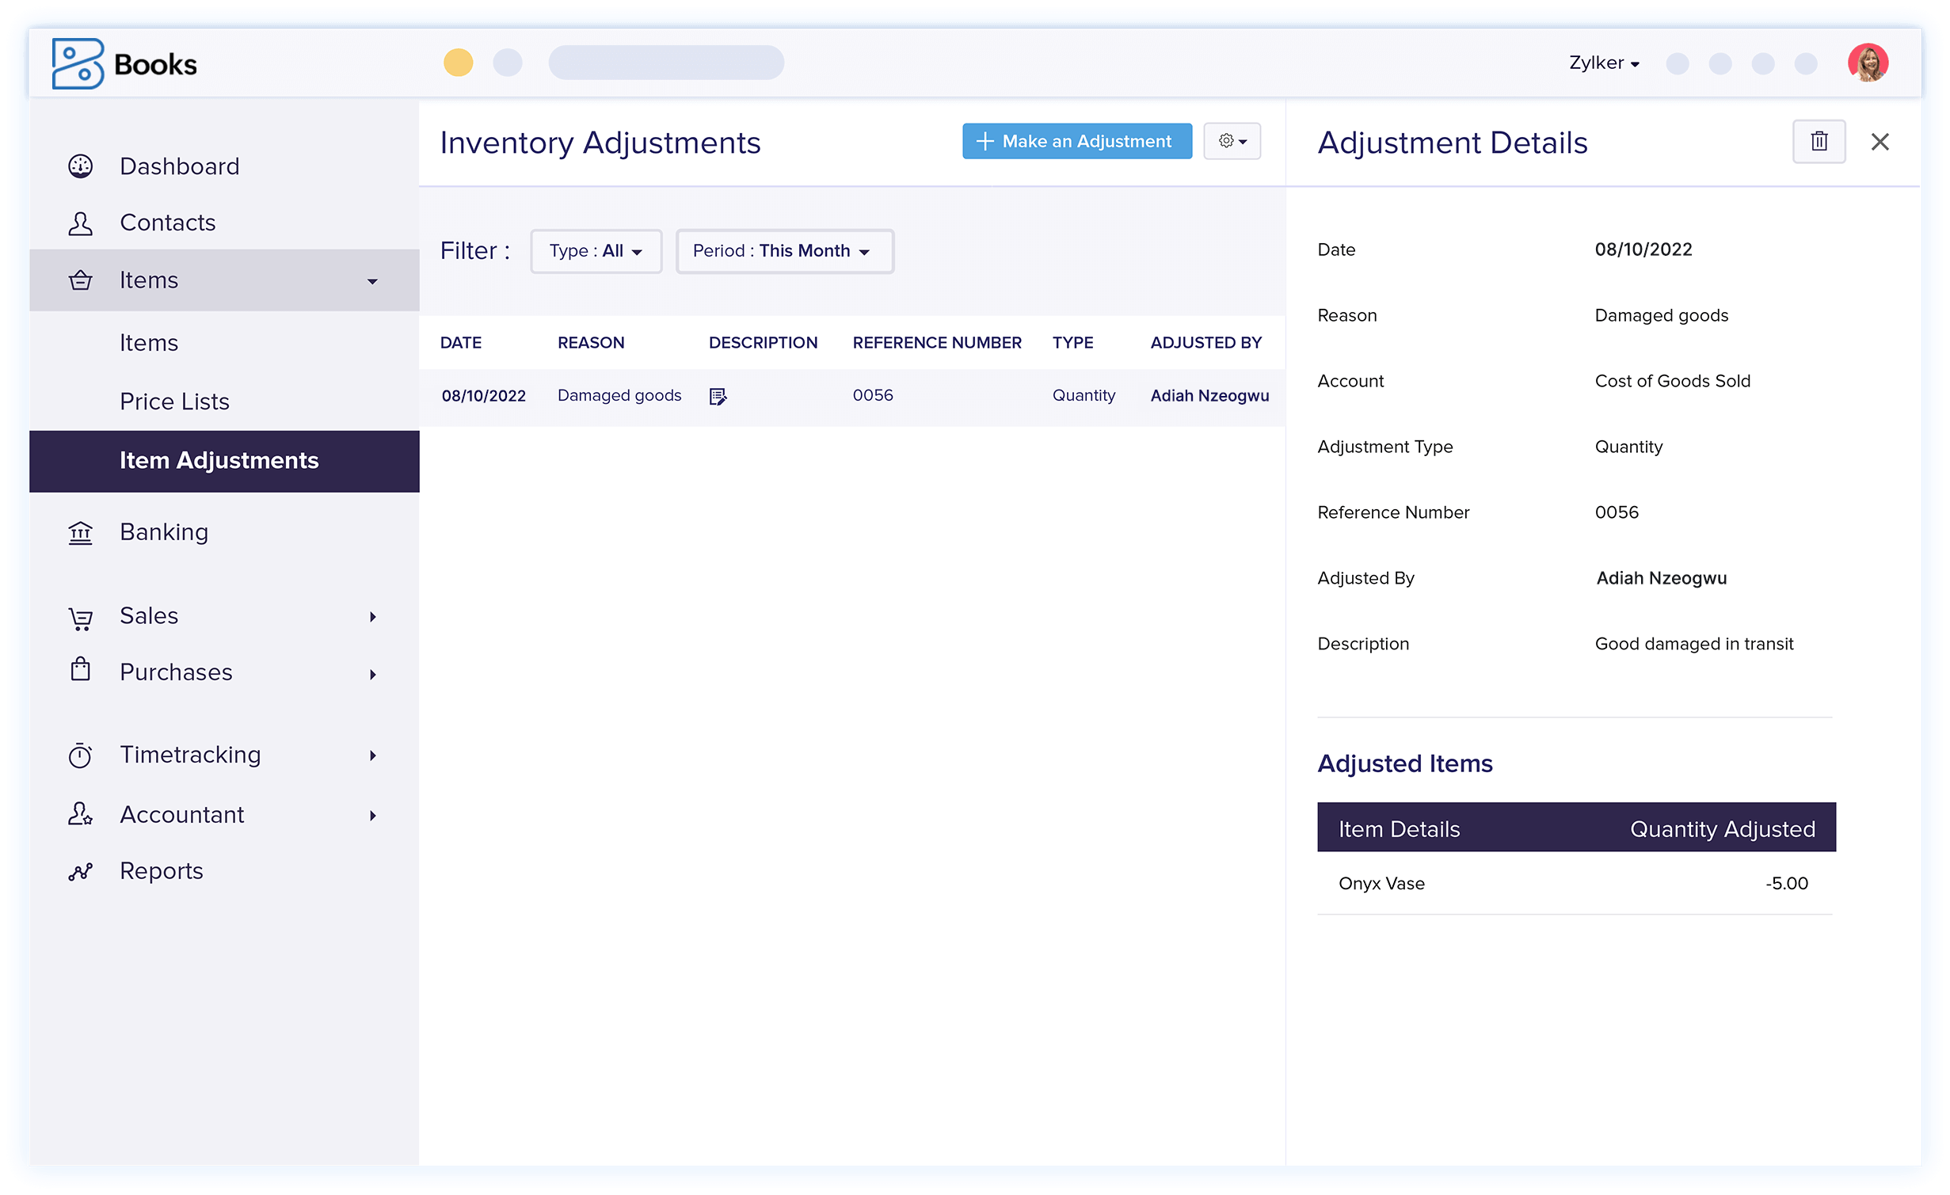Go to Contacts in sidebar
Screen dimensions: 1950x1195
(167, 223)
